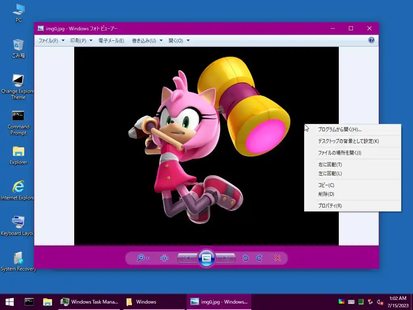Viewport: 413px width, 310px height.
Task: Select Change Explorer Theme desktop icon
Action: (18, 87)
